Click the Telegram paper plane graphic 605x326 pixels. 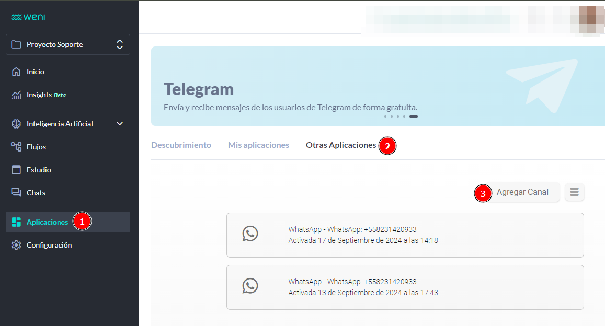pos(542,86)
